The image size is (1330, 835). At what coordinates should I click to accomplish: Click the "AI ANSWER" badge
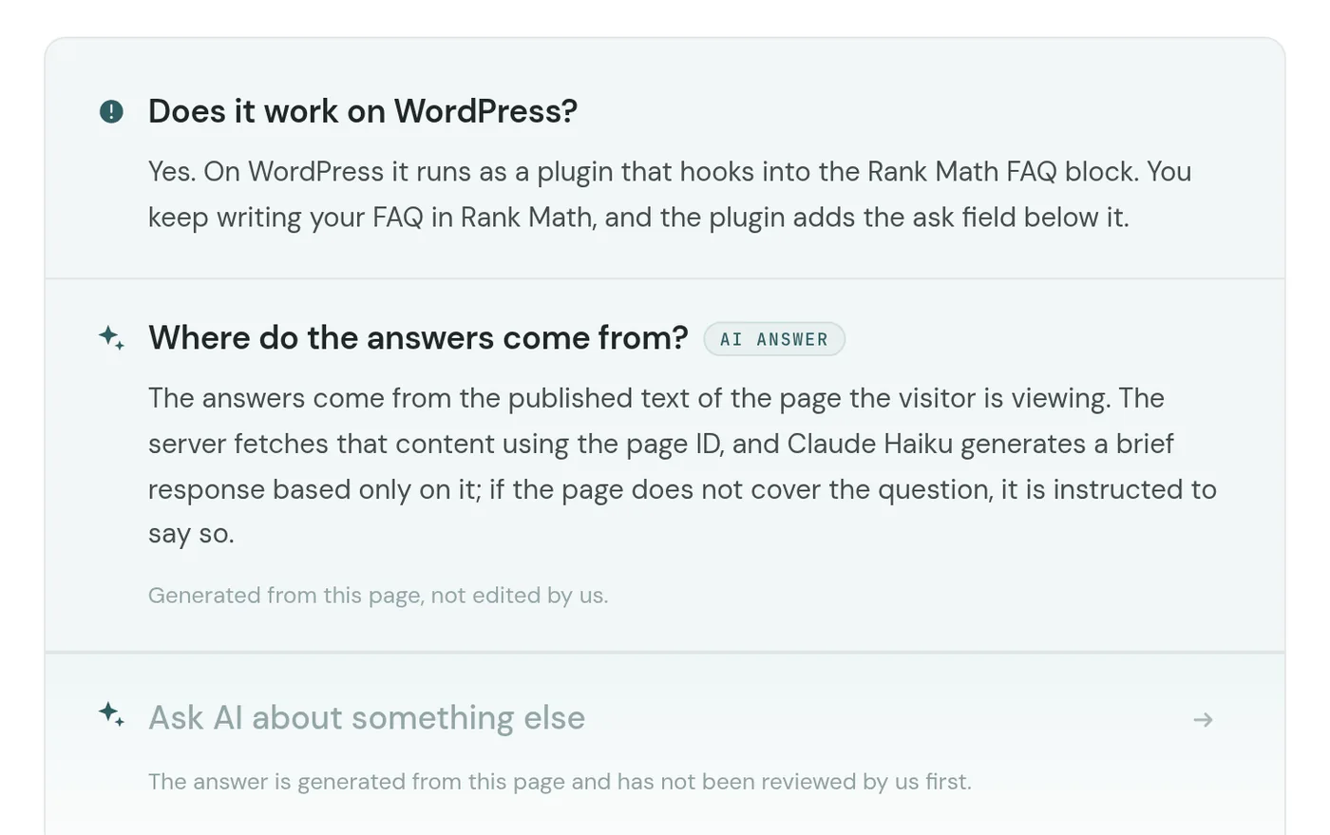(774, 339)
